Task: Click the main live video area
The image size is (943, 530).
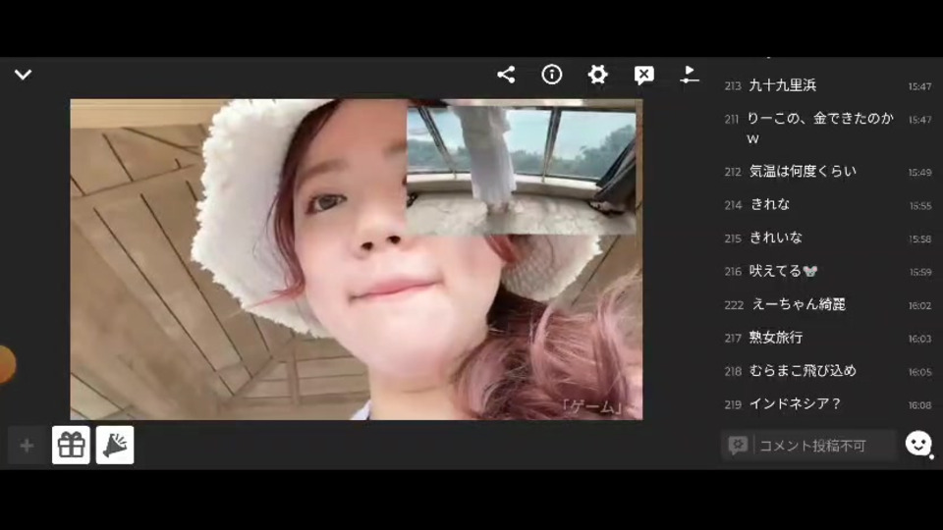Action: (356, 259)
